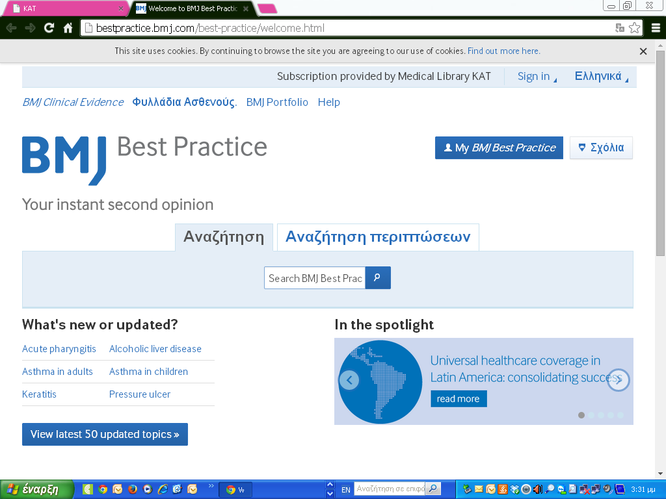The width and height of the screenshot is (666, 499).
Task: Select the Αναζήτηση search tab
Action: coord(224,237)
